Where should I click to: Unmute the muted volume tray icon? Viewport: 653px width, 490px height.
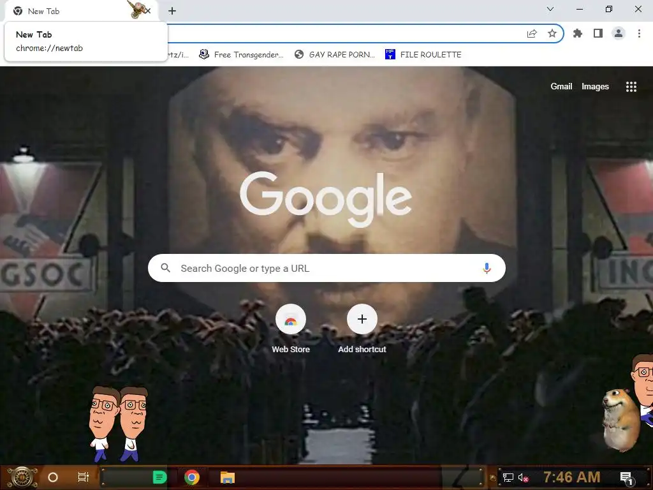point(524,477)
